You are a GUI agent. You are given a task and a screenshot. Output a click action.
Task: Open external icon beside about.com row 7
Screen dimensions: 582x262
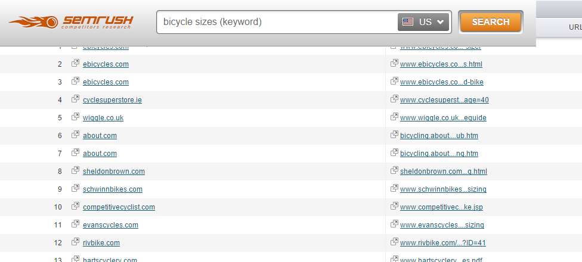click(75, 152)
